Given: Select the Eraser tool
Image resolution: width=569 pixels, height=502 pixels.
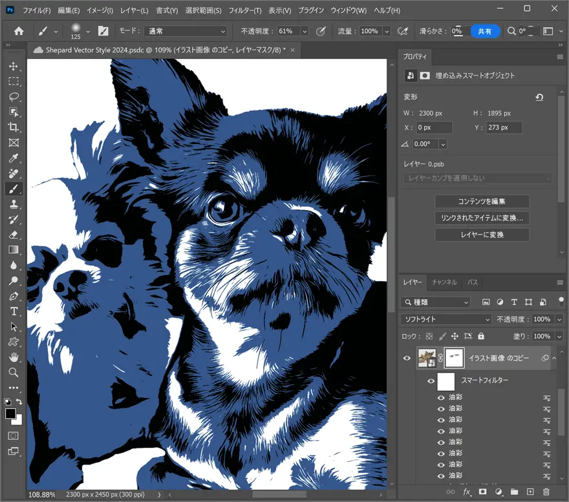Looking at the screenshot, I should [14, 235].
